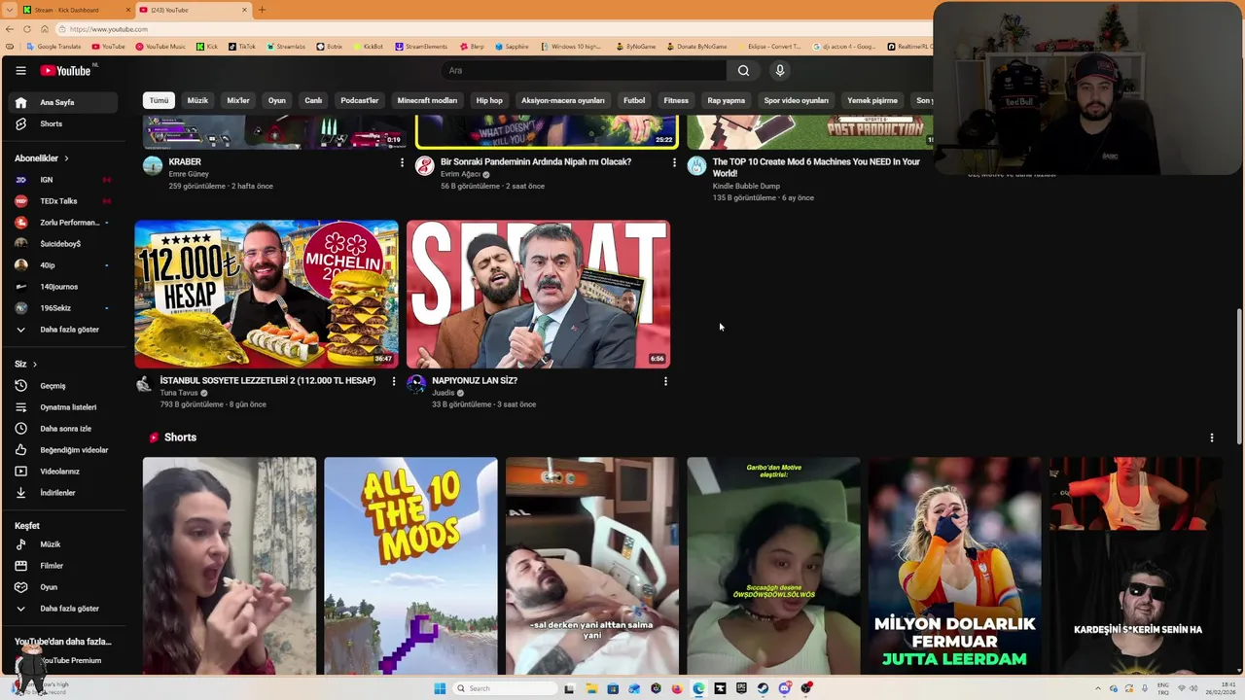Open the YouTube hamburger guide menu
This screenshot has width=1245, height=700.
[20, 70]
